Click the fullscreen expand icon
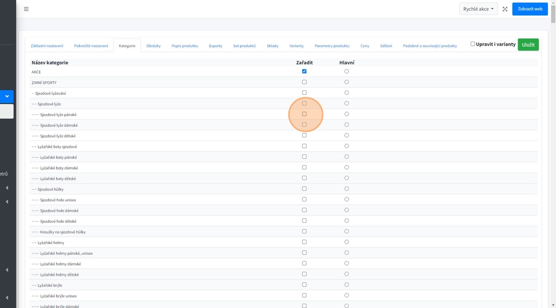 tap(505, 9)
